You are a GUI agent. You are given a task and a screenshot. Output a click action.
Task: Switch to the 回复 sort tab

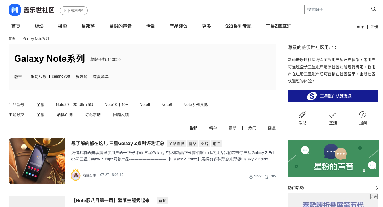pos(272,128)
